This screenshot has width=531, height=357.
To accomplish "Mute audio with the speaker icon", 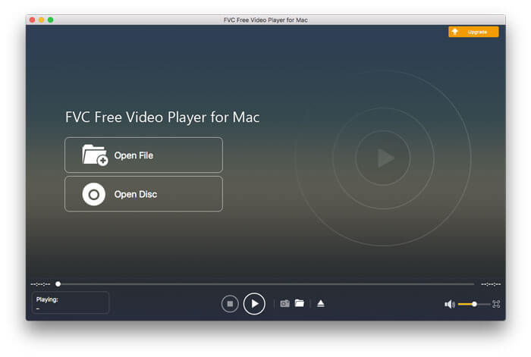I will click(x=450, y=304).
